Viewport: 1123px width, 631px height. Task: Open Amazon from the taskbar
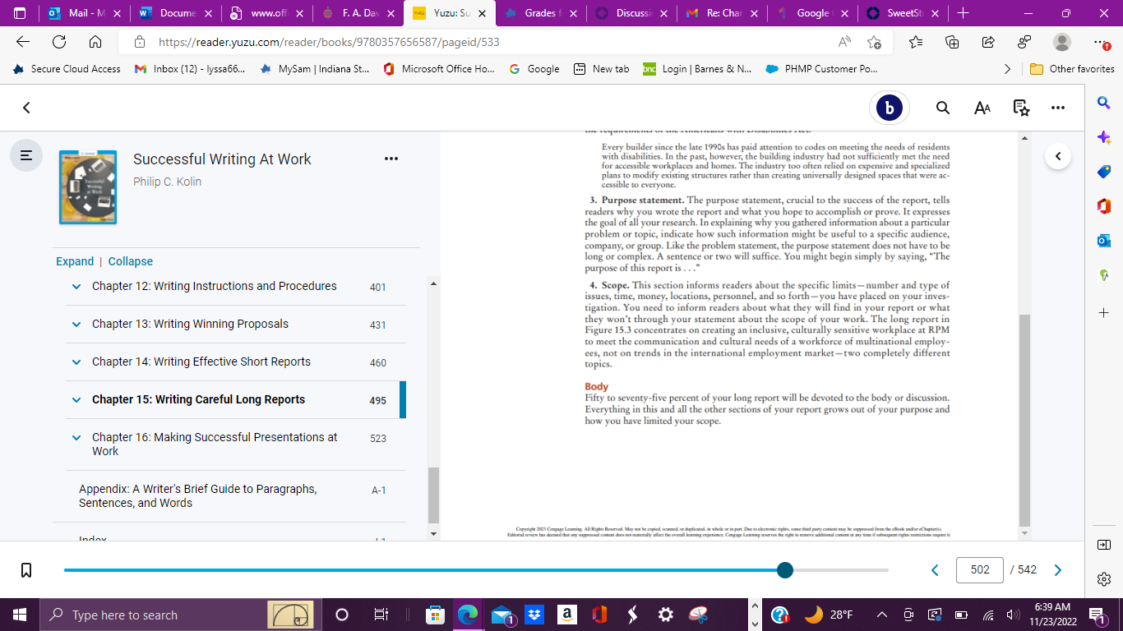click(x=566, y=615)
